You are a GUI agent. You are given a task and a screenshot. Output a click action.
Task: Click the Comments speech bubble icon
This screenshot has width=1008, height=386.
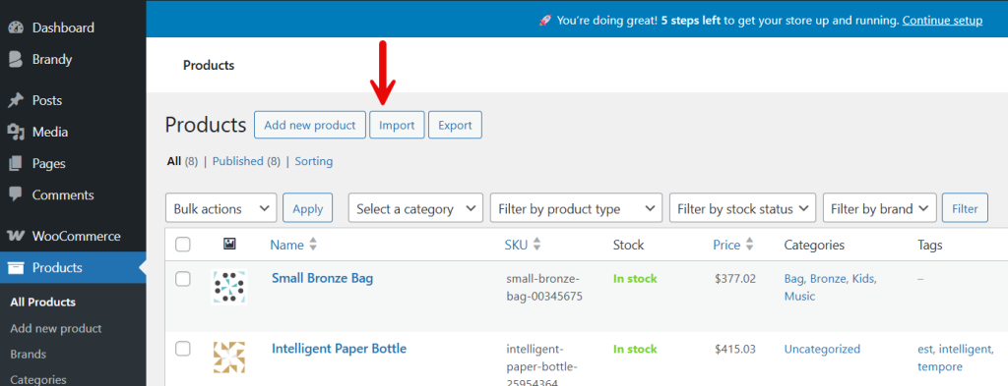[x=16, y=194]
